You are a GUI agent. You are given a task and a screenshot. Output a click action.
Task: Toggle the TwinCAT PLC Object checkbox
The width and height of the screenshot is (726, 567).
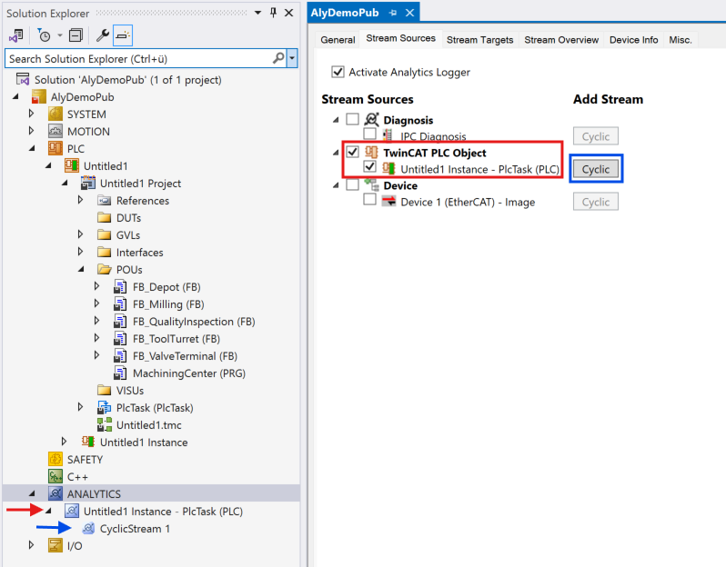click(353, 153)
